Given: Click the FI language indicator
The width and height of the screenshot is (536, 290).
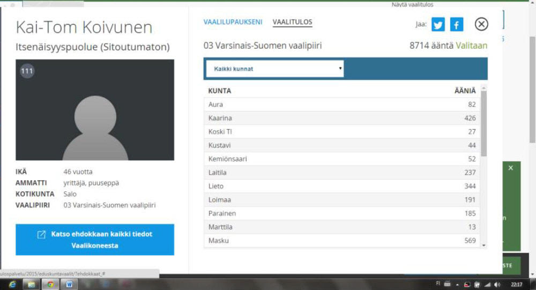Looking at the screenshot, I should point(438,284).
